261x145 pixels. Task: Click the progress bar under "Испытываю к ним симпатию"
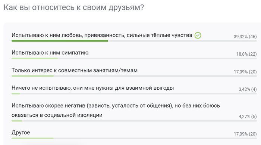pos(134,59)
